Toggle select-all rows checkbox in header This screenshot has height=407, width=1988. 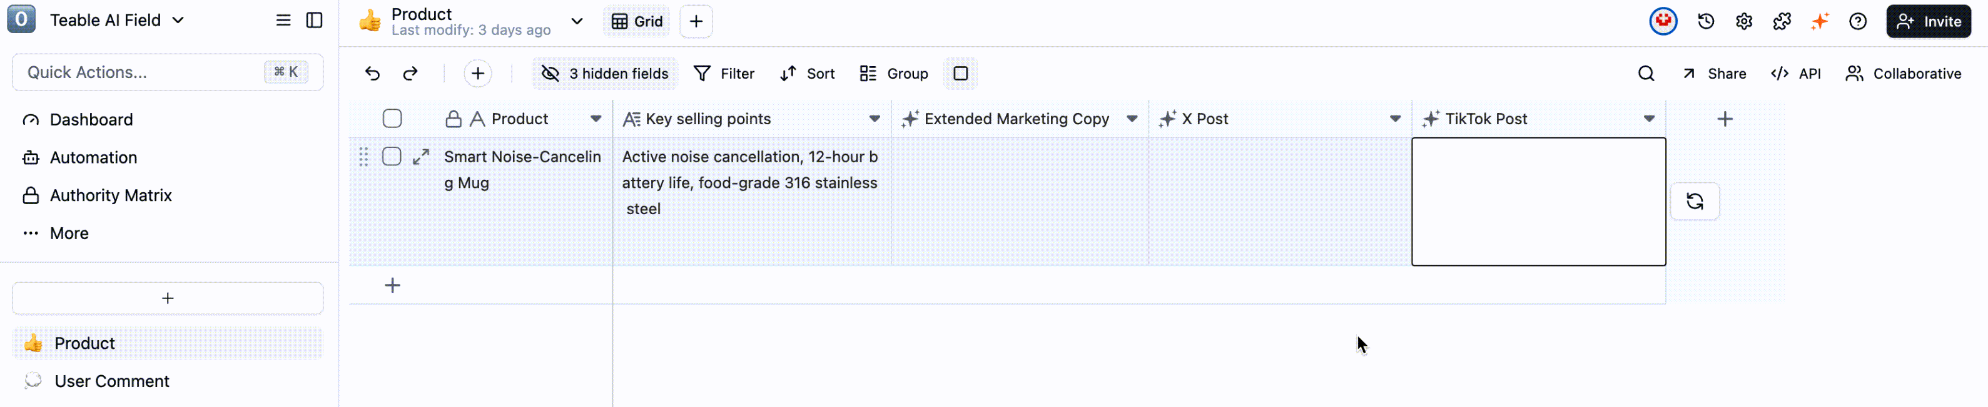(392, 119)
